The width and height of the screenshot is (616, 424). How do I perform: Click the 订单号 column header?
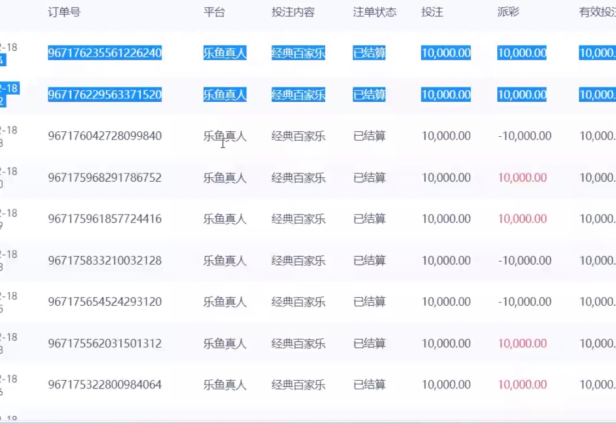(64, 12)
